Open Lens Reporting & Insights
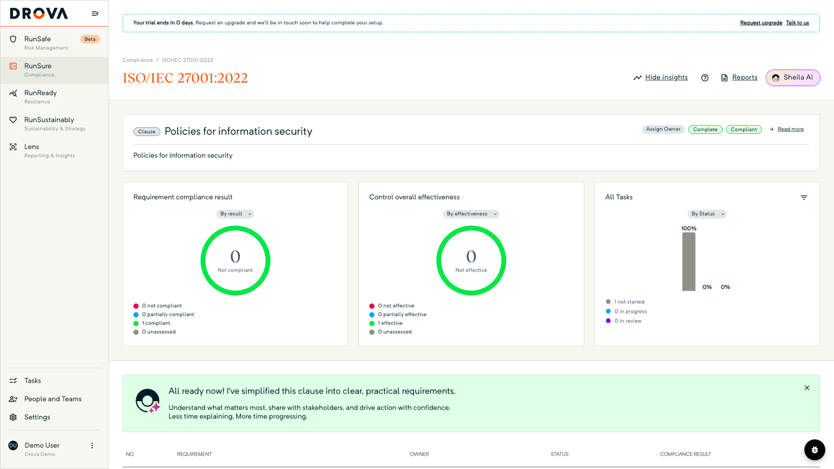Image resolution: width=834 pixels, height=469 pixels. coord(54,151)
